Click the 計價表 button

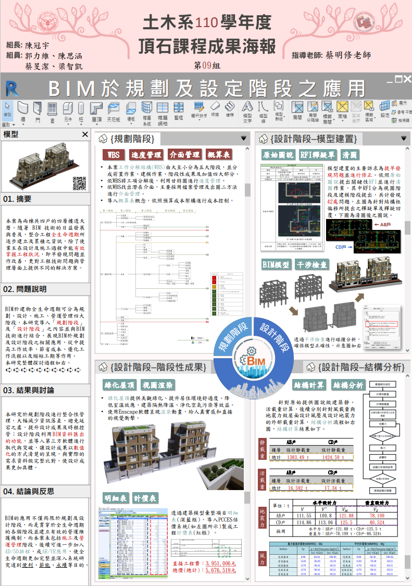point(145,498)
